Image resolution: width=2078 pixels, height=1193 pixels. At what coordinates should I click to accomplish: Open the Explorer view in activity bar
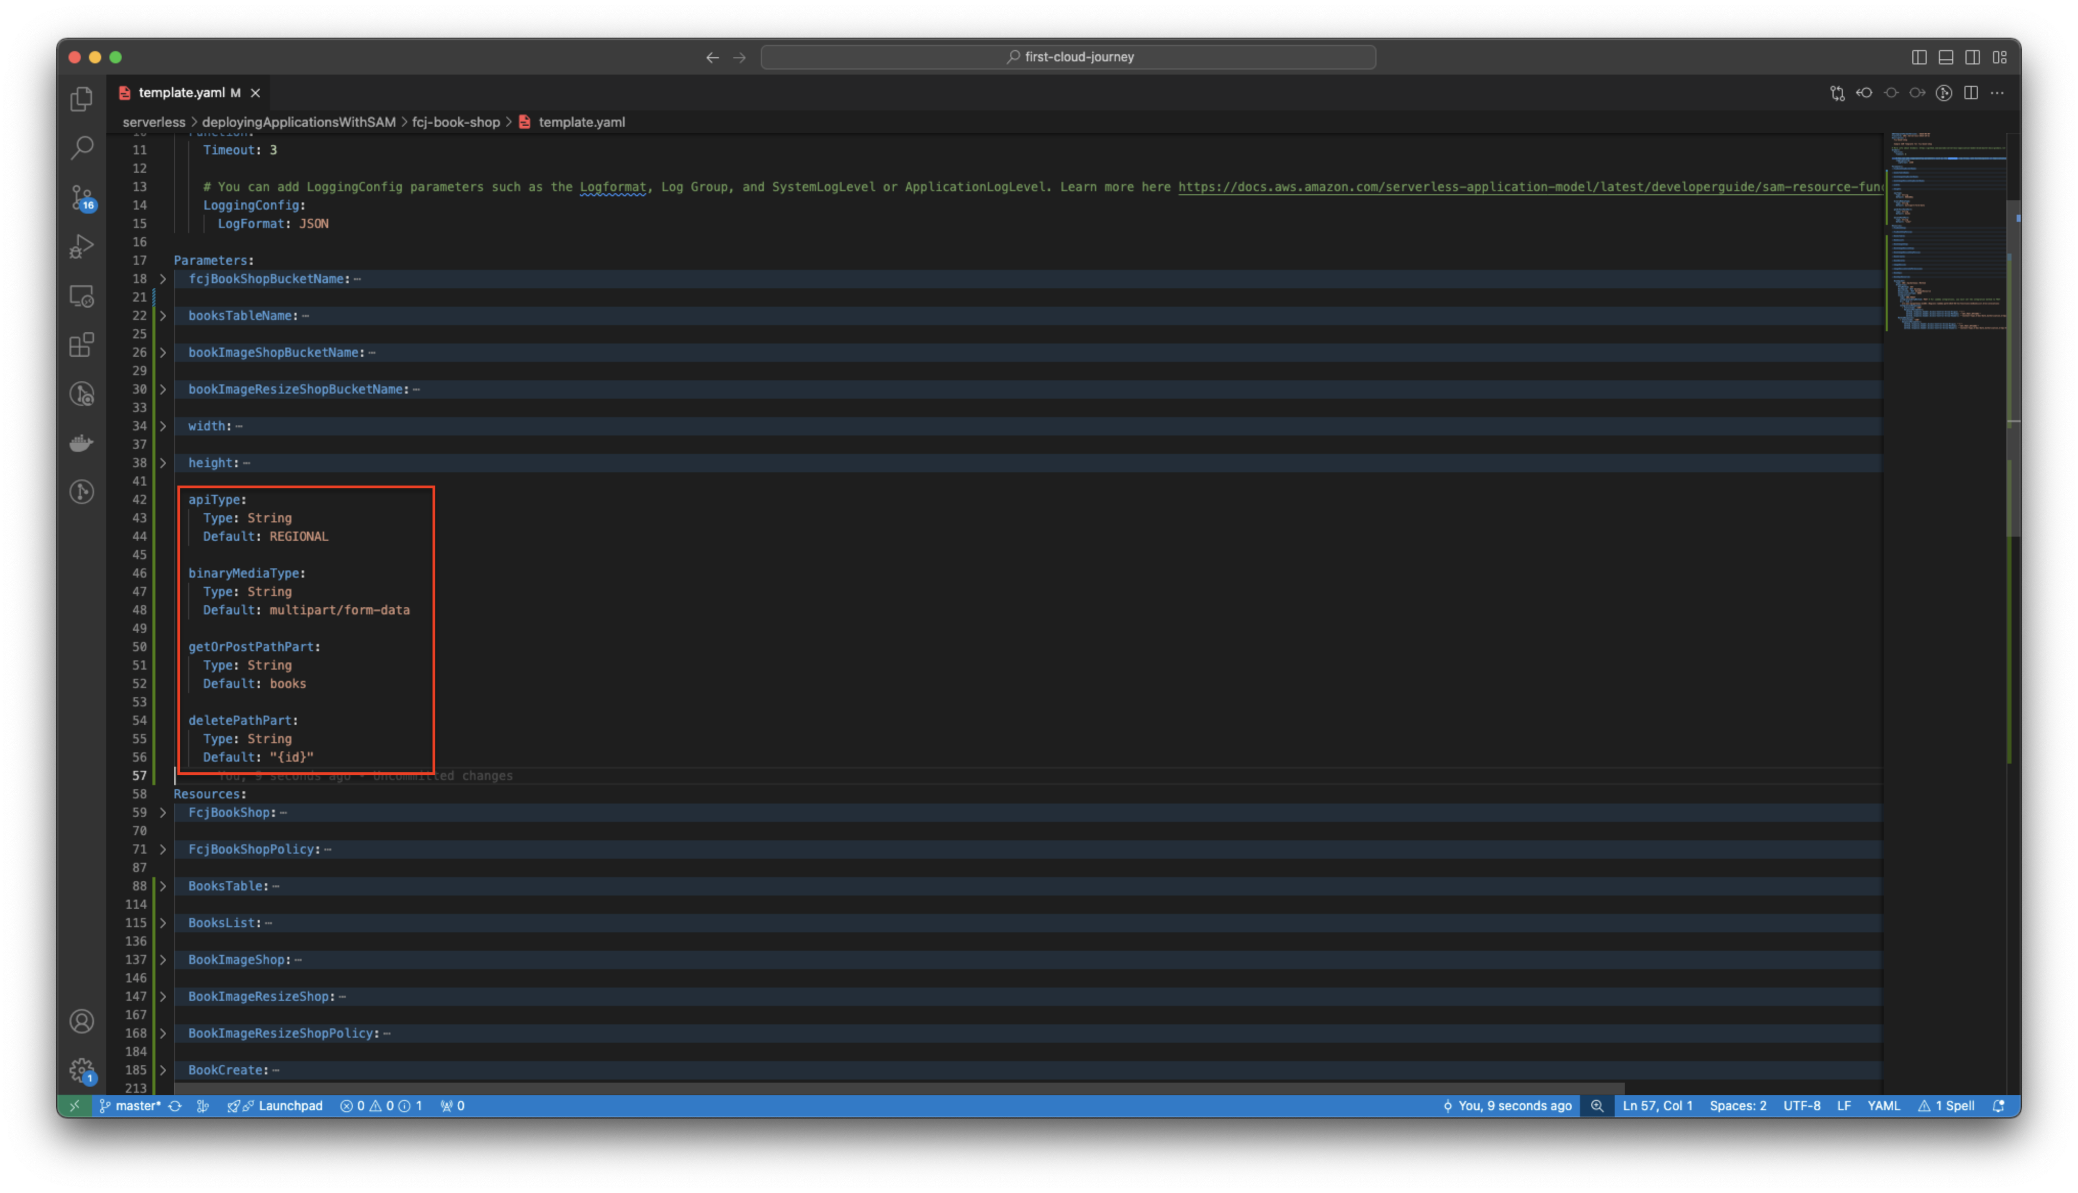(82, 99)
